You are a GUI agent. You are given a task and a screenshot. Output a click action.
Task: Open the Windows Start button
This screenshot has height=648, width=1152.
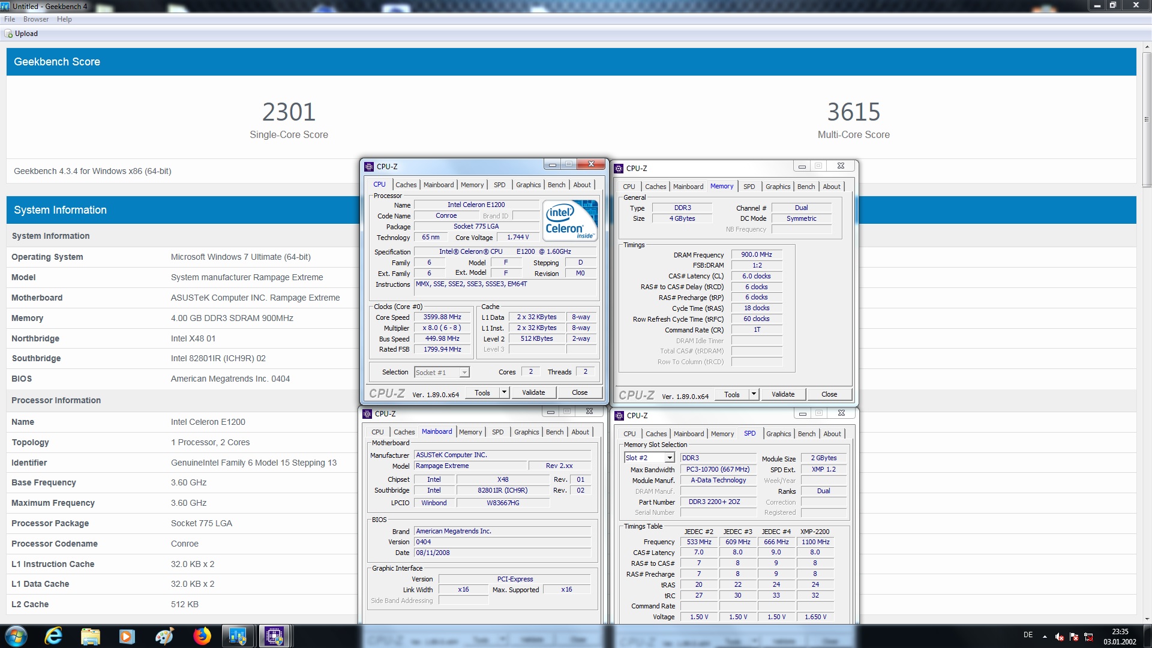[16, 636]
